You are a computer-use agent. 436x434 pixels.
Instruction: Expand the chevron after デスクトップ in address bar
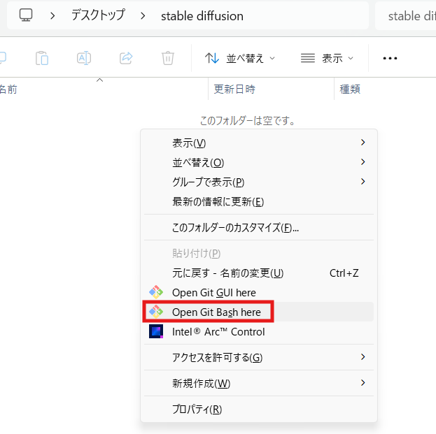pos(143,16)
